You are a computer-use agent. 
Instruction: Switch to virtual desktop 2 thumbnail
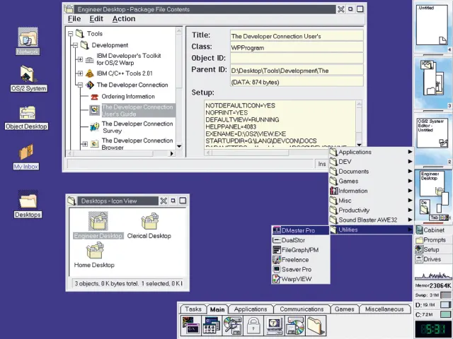tap(432, 139)
